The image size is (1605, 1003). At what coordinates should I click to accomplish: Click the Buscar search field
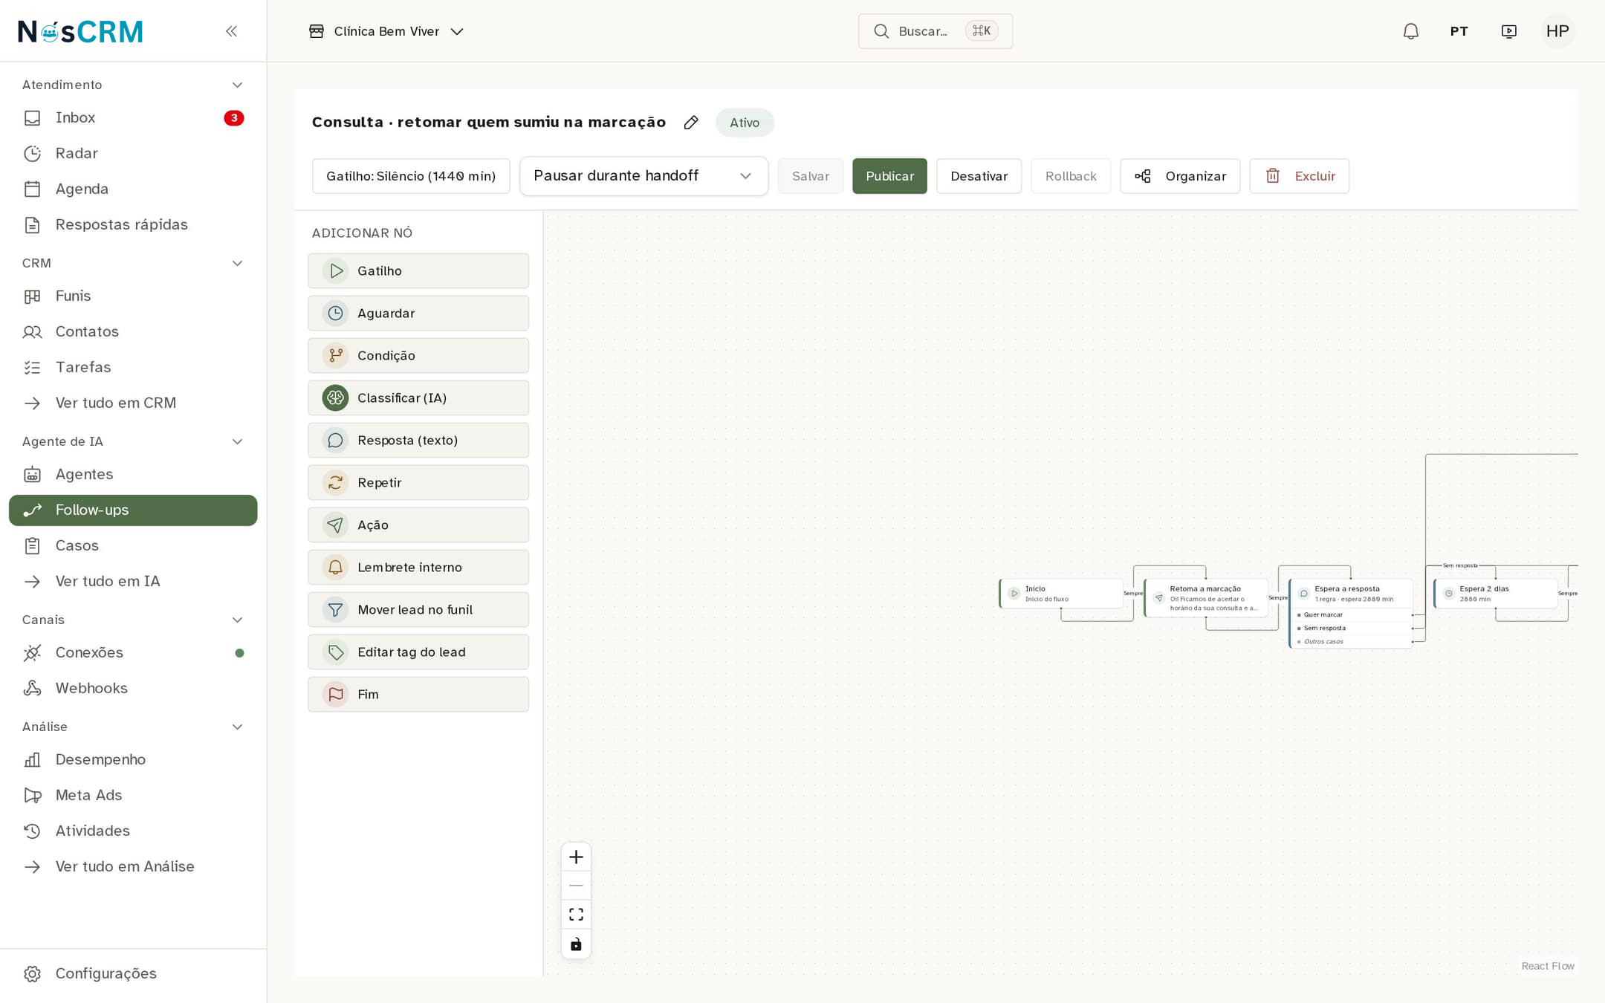click(x=935, y=31)
